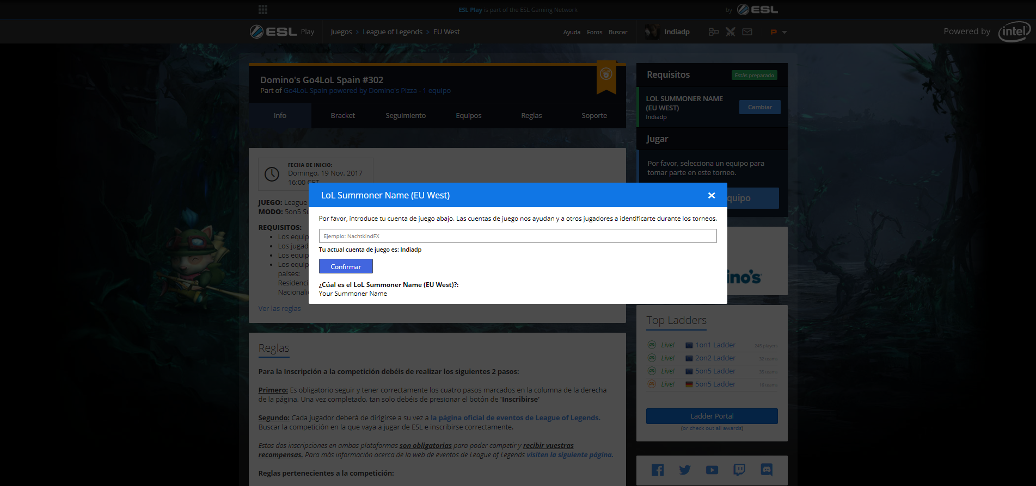
Task: Expand the account dropdown arrow
Action: click(x=784, y=33)
